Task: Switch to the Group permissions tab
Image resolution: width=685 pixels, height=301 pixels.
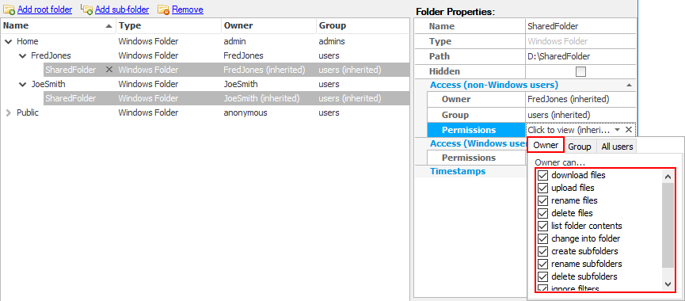Action: pos(579,147)
